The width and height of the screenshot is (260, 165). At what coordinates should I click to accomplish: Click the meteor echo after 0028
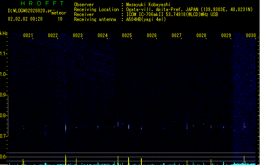pos(211,127)
